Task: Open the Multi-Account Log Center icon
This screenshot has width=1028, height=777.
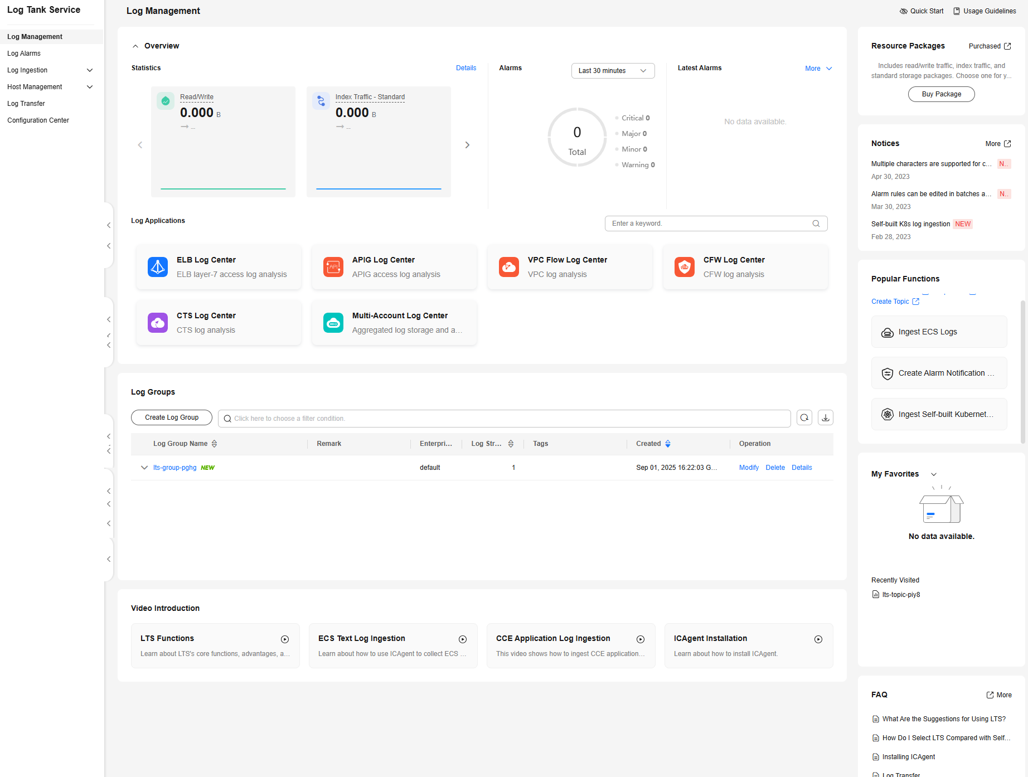Action: pos(333,323)
